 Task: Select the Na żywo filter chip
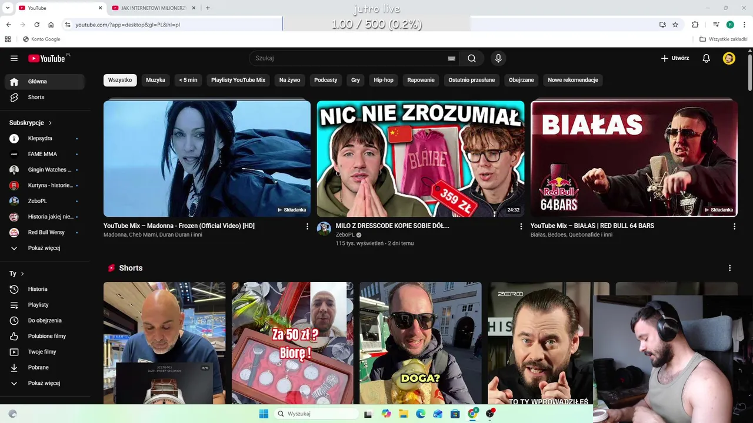pyautogui.click(x=290, y=80)
